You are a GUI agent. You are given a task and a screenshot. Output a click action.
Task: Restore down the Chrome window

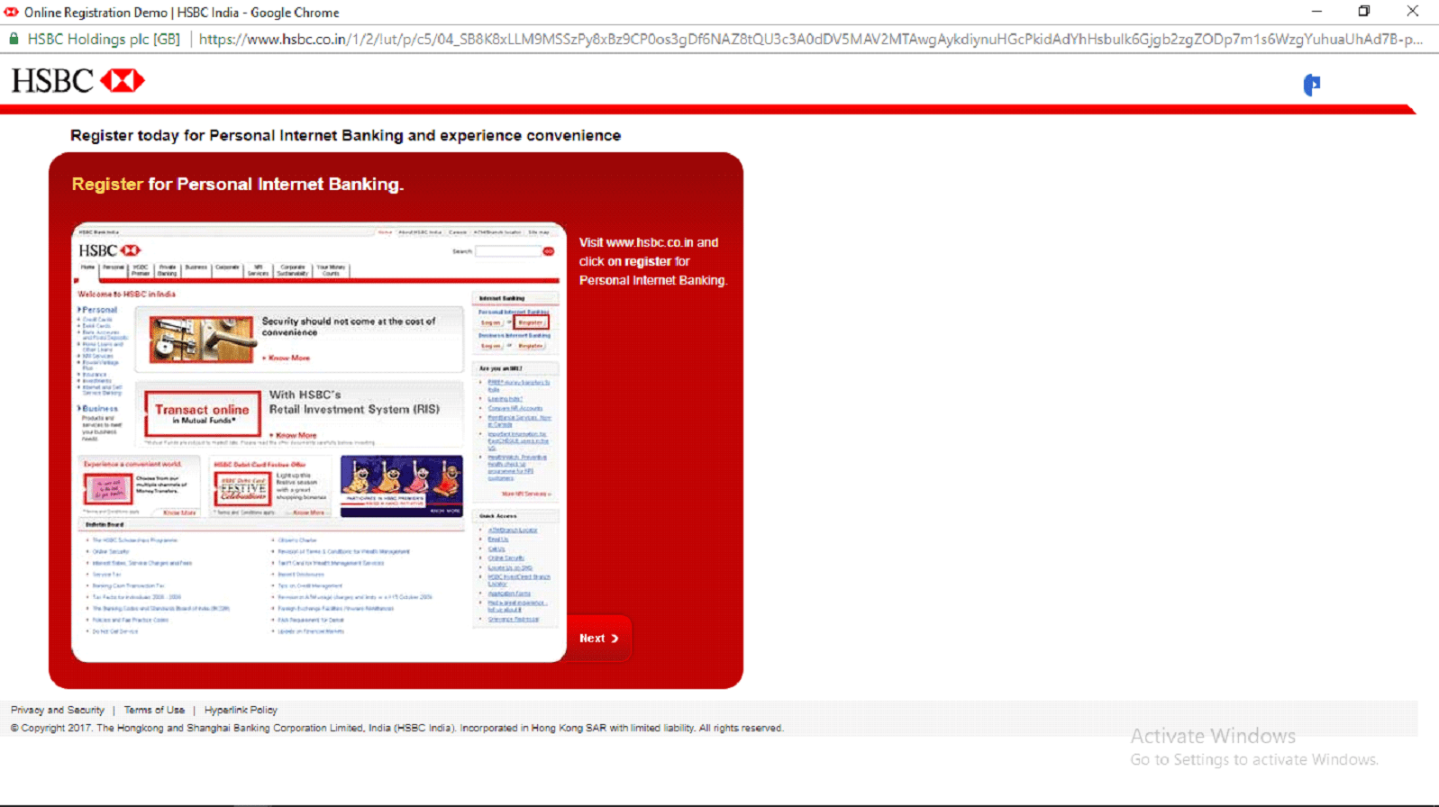point(1364,12)
